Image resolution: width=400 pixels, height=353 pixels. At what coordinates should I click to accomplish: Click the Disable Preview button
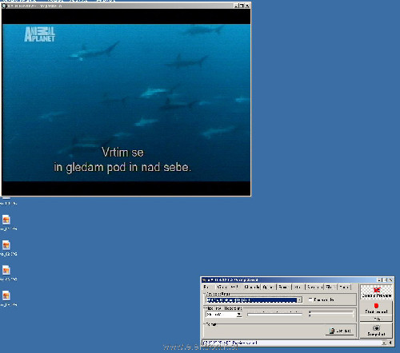coord(376,292)
